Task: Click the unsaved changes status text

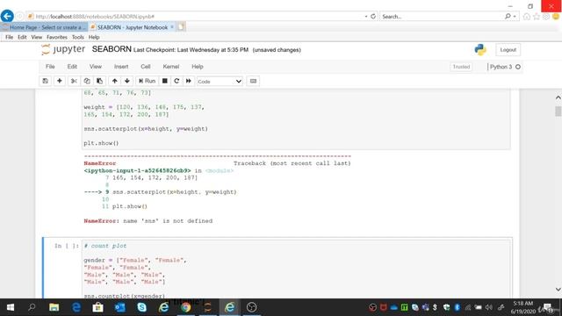Action: [277, 50]
